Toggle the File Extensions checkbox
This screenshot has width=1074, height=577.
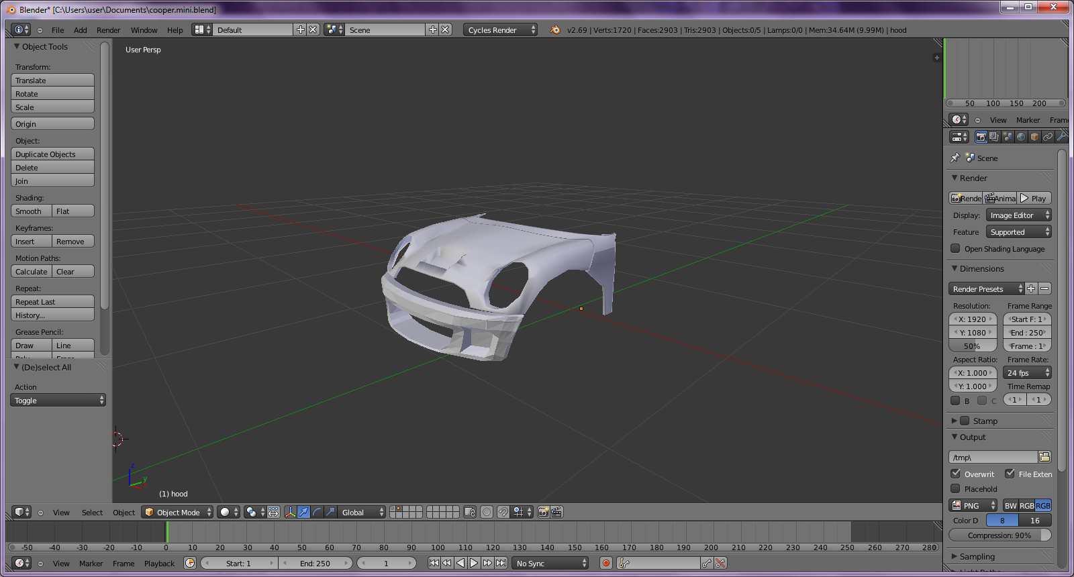(x=1010, y=473)
